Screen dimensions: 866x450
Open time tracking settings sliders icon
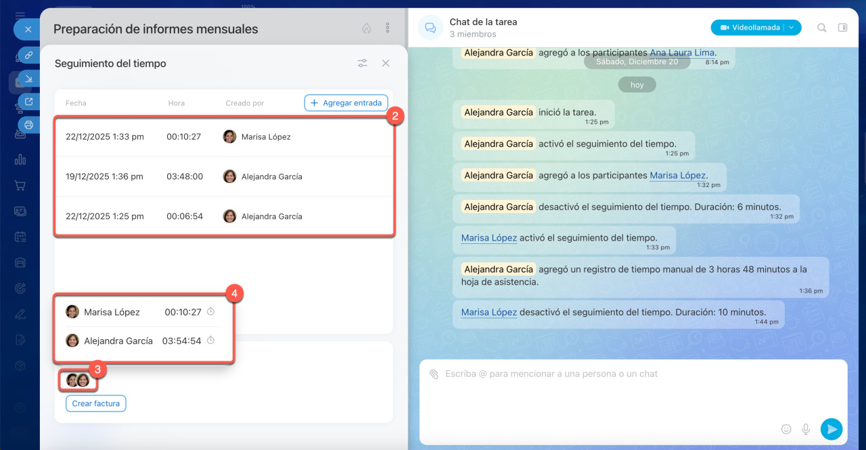pos(363,63)
